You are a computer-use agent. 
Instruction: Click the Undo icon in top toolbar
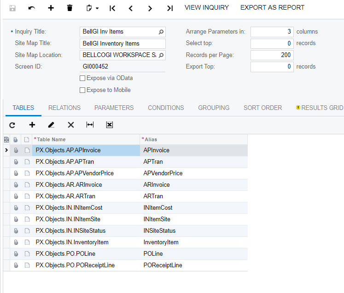coord(31,8)
